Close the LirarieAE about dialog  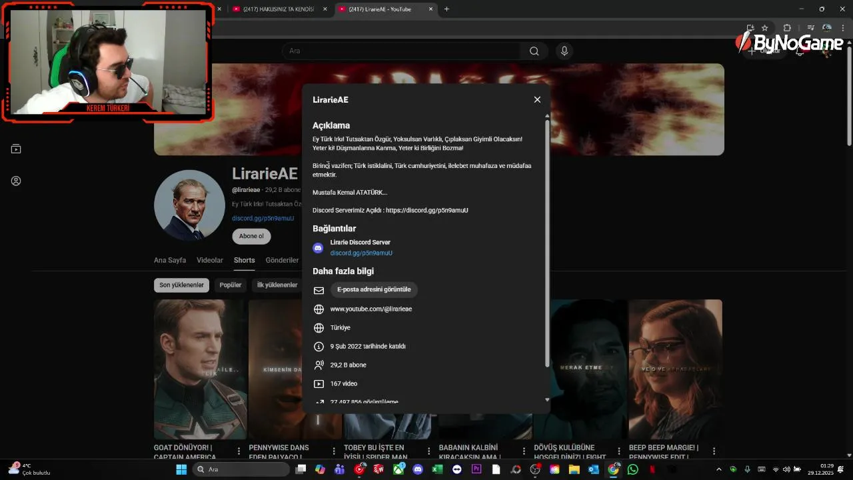point(537,99)
